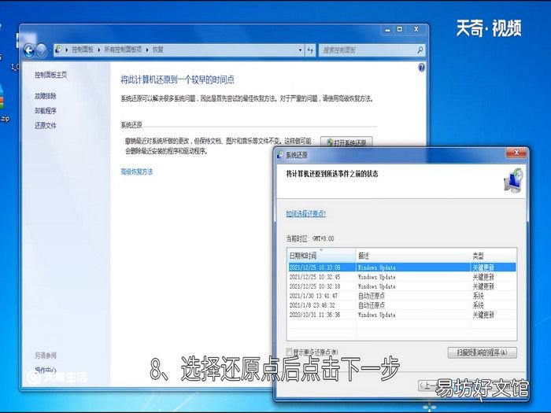Viewport: 551px width, 413px height.
Task: Open 卸载程序 sidebar link
Action: 46,111
